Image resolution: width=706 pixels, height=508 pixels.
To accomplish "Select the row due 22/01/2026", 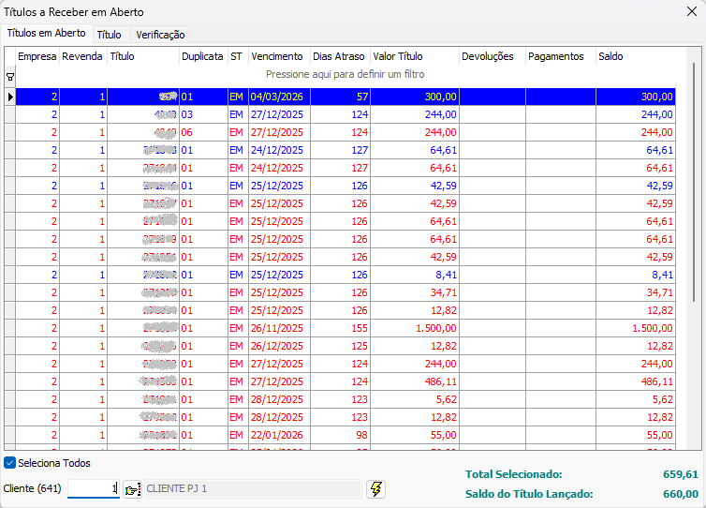I will (x=346, y=435).
